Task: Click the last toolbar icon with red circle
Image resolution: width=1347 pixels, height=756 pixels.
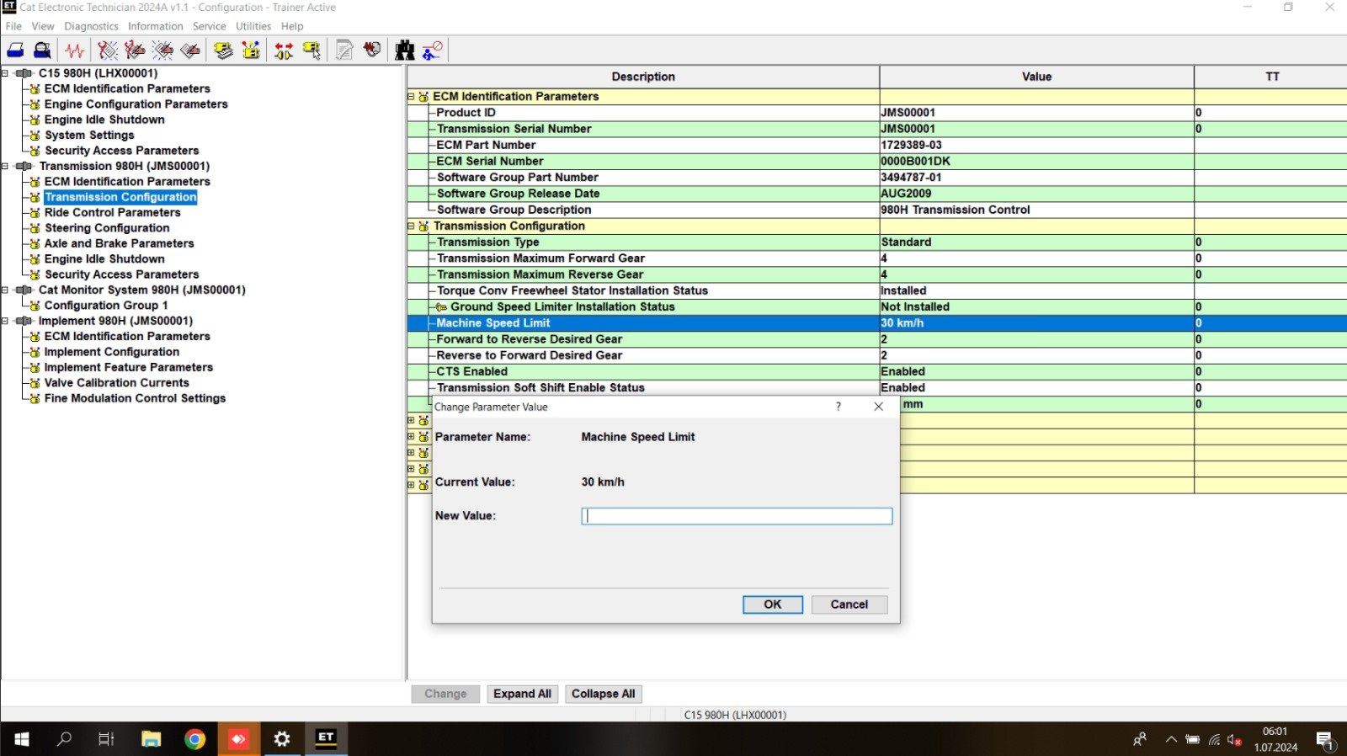Action: (x=433, y=51)
